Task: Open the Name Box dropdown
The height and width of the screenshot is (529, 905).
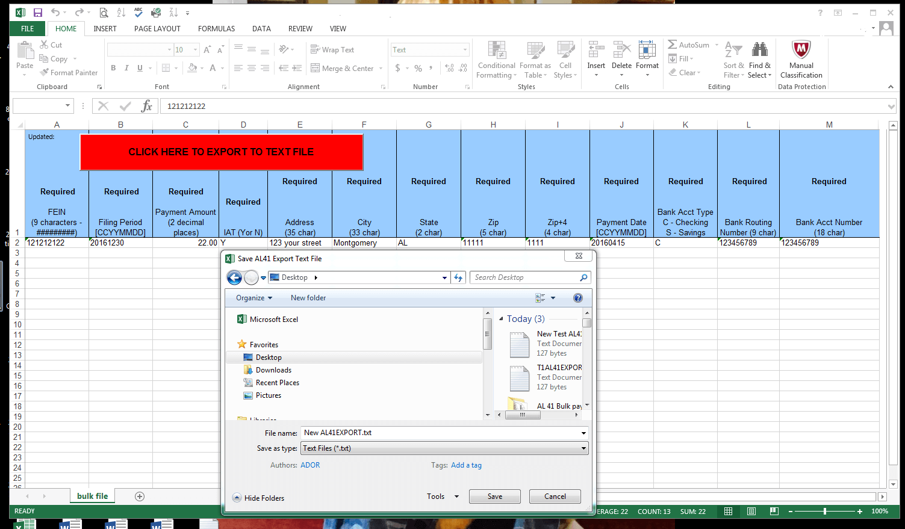Action: 67,106
